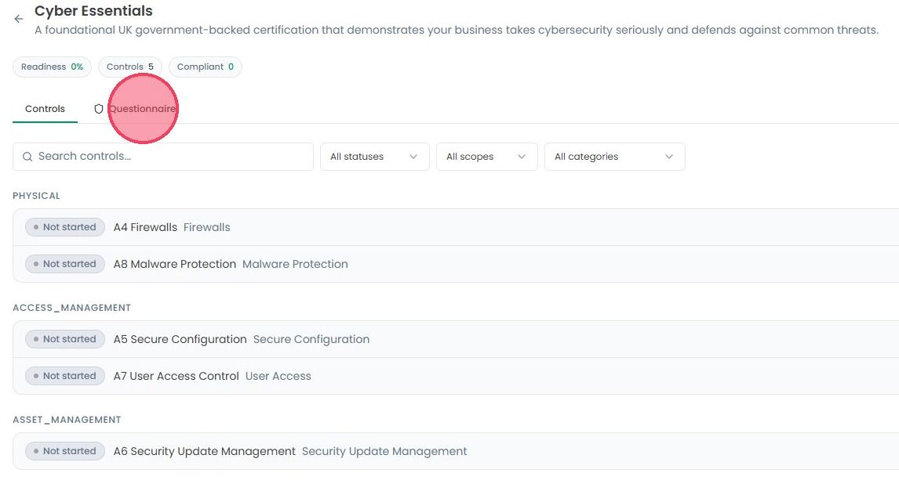Open the A5 Secure Configuration control

[x=456, y=339]
